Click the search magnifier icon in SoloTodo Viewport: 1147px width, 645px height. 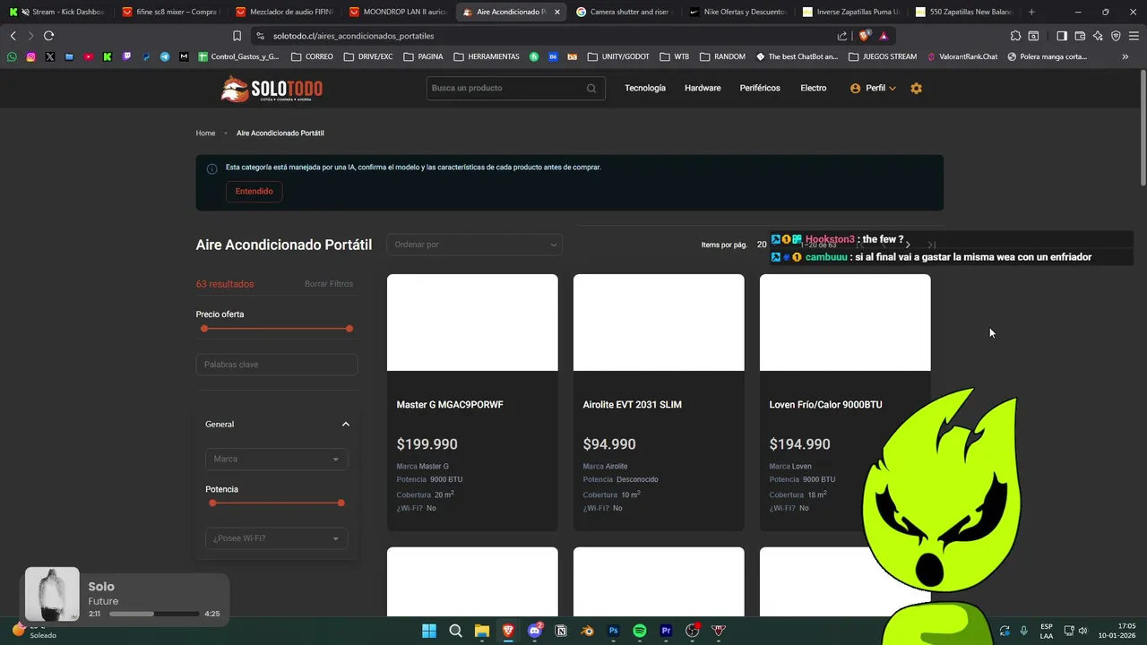click(x=591, y=89)
